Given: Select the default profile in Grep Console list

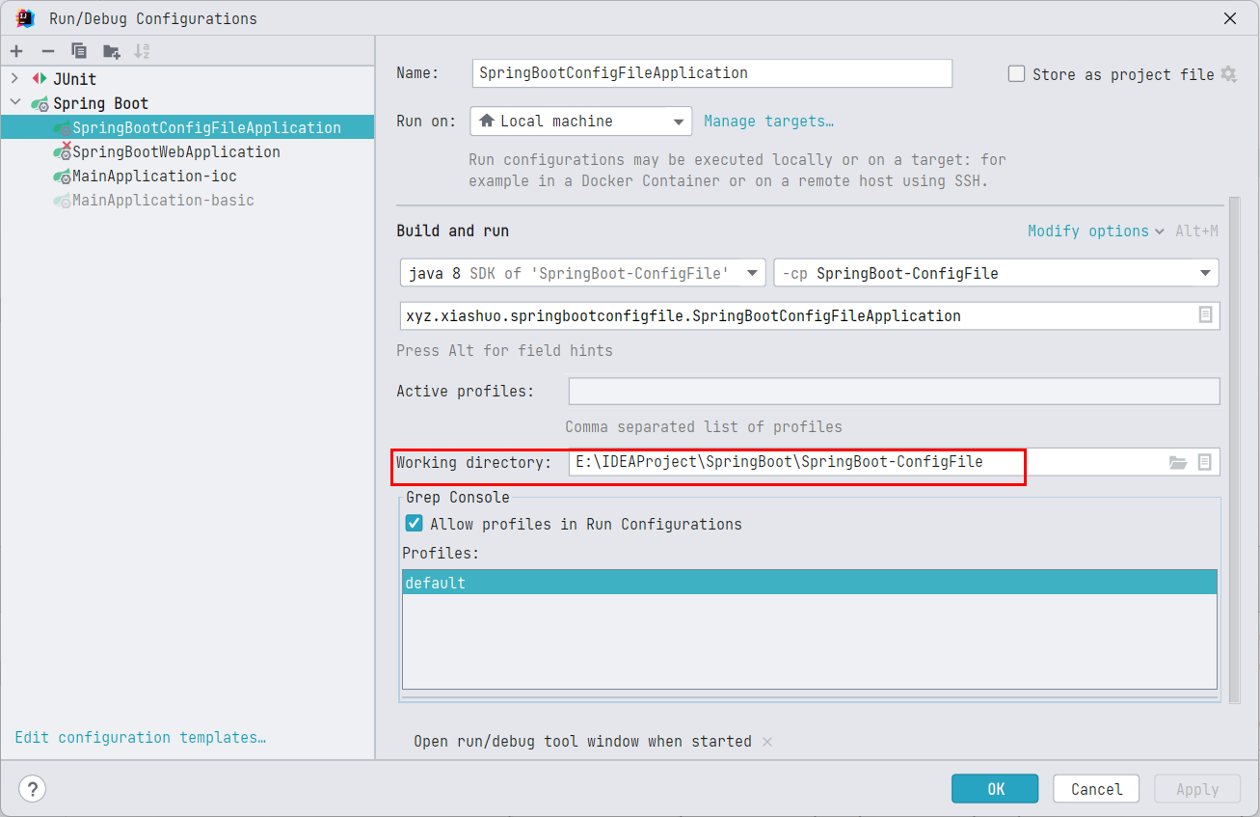Looking at the screenshot, I should (x=810, y=583).
